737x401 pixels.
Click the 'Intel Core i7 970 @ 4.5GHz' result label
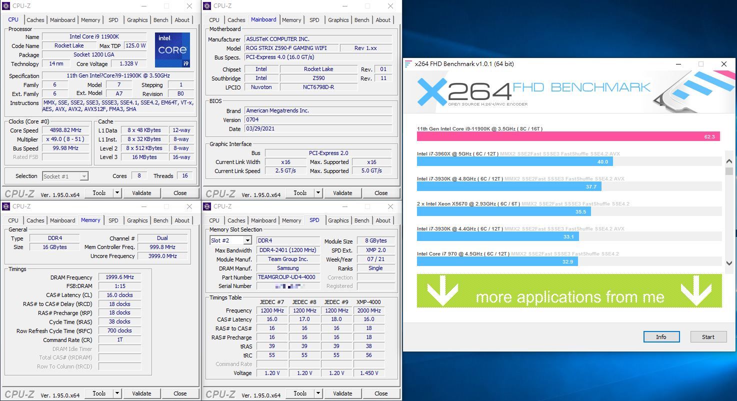click(463, 254)
